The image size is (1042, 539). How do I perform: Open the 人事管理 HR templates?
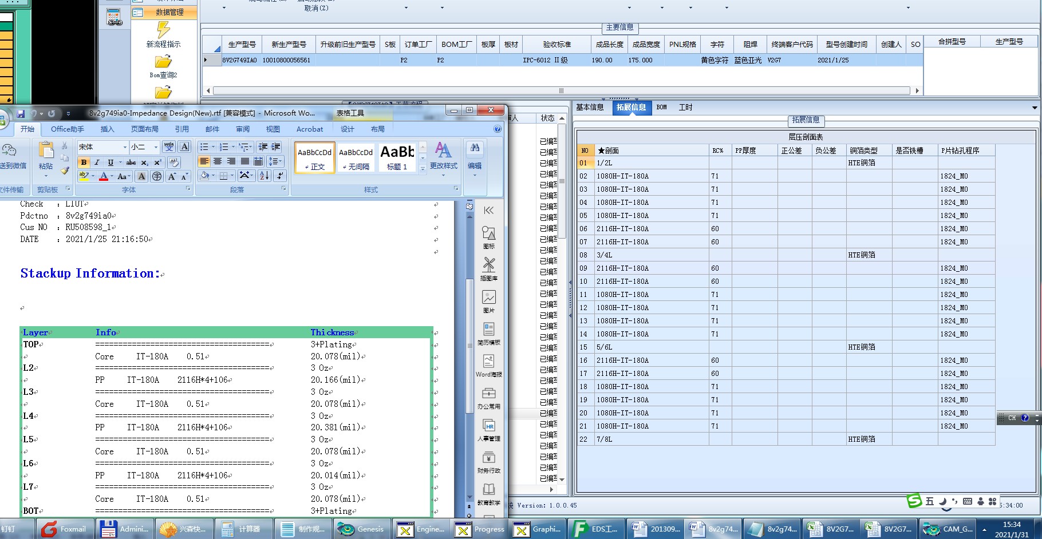488,429
